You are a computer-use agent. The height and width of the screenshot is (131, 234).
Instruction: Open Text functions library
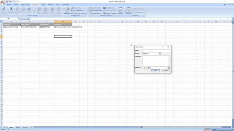coord(34,11)
